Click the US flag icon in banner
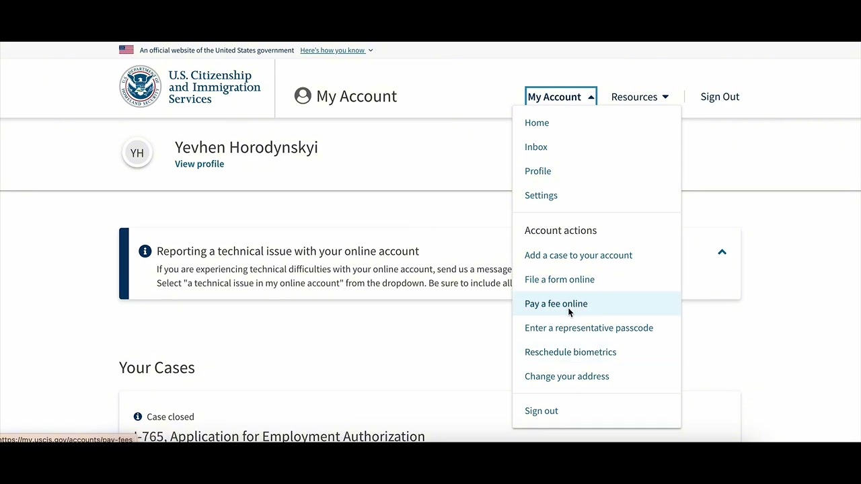This screenshot has width=861, height=484. [126, 50]
